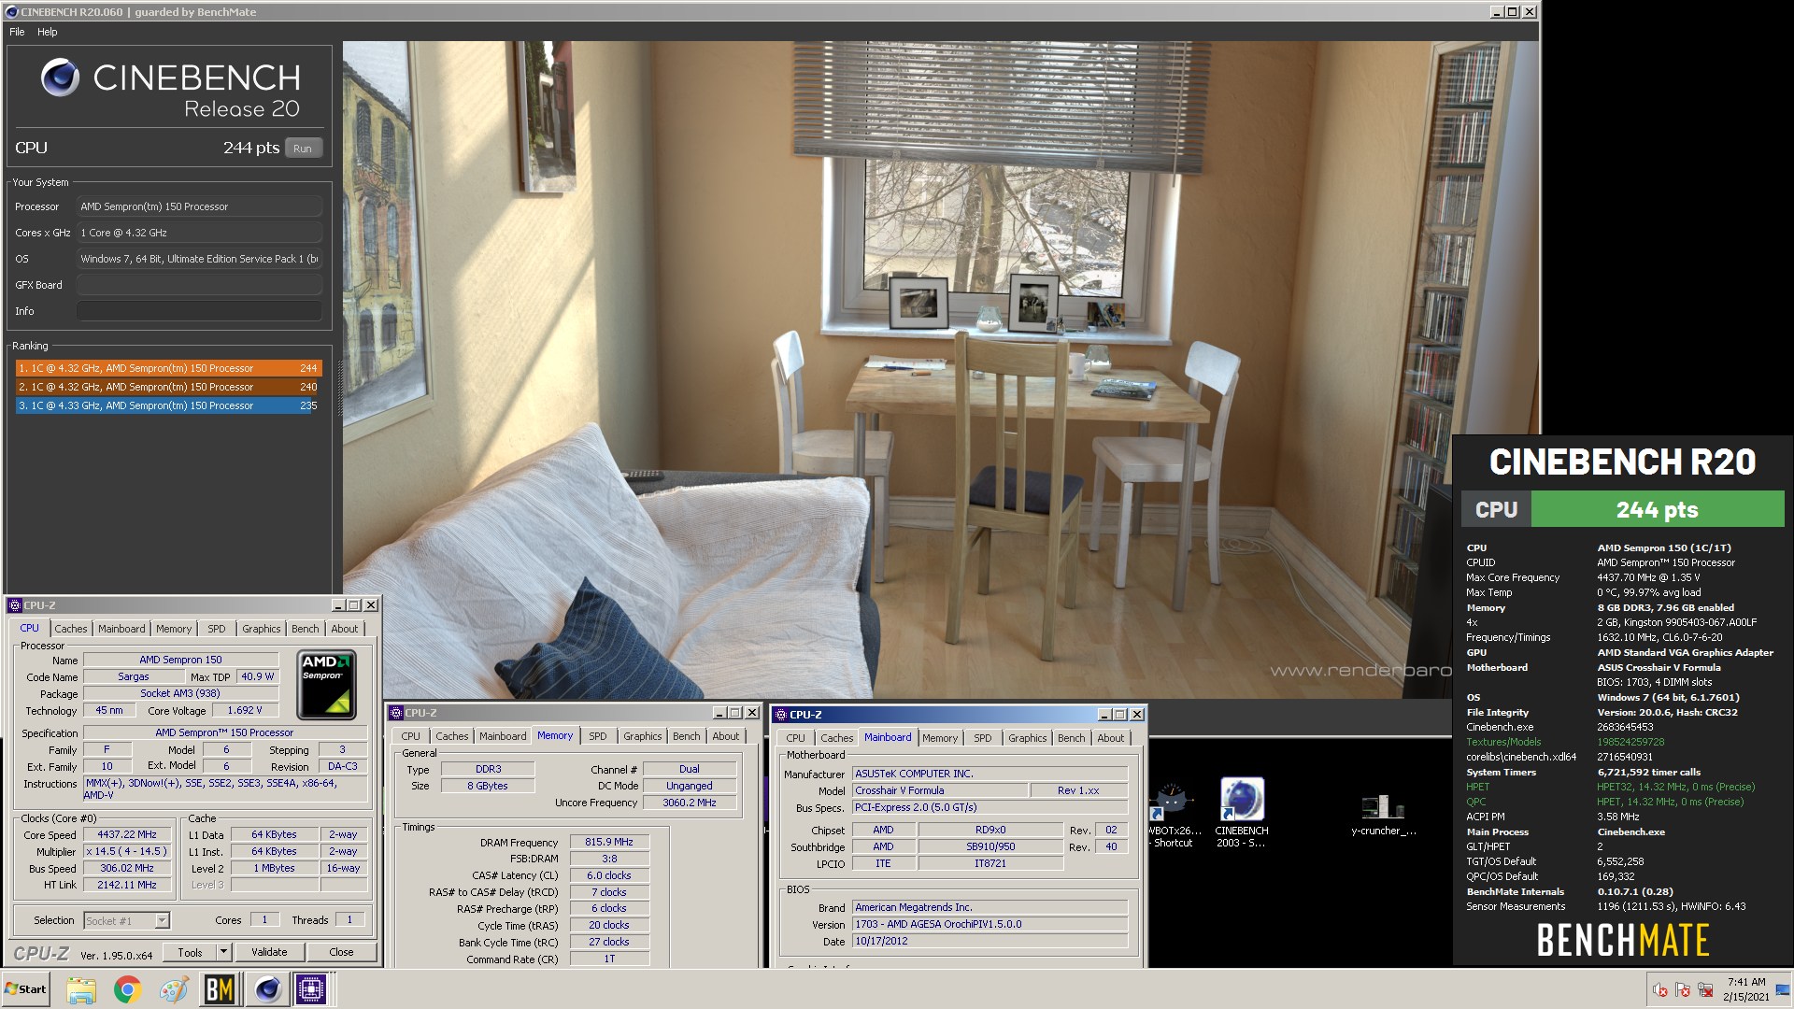Click the BIOS date value 10/17/2012

990,941
